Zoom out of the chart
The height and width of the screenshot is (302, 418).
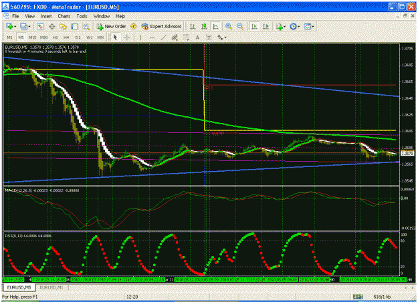[x=240, y=26]
